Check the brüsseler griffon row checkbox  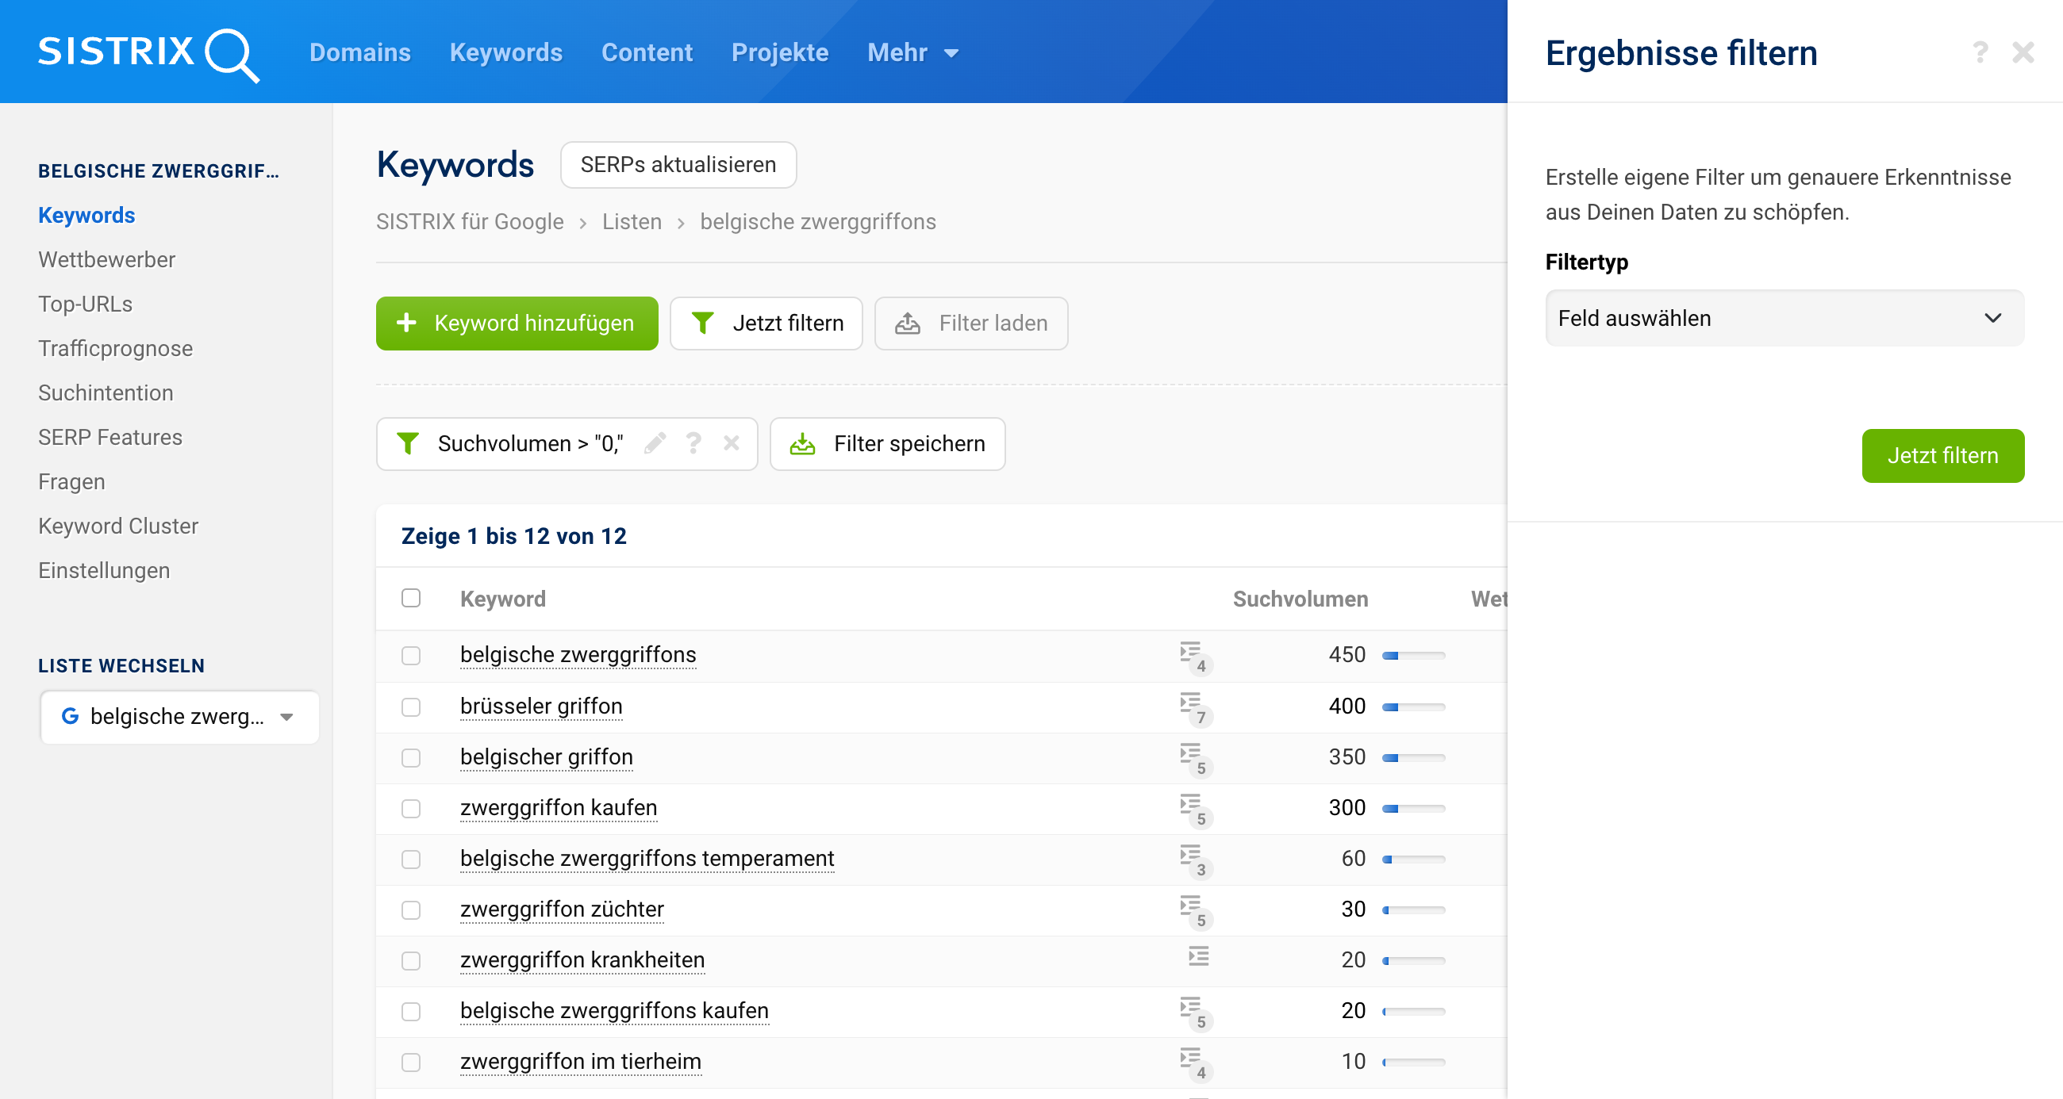click(x=411, y=706)
